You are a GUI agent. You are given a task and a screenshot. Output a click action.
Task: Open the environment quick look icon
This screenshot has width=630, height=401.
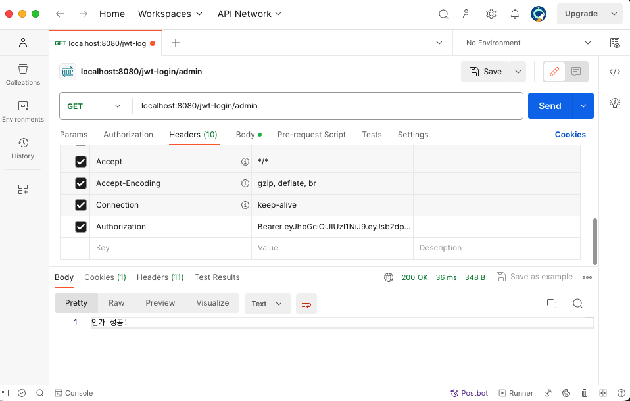[x=615, y=43]
